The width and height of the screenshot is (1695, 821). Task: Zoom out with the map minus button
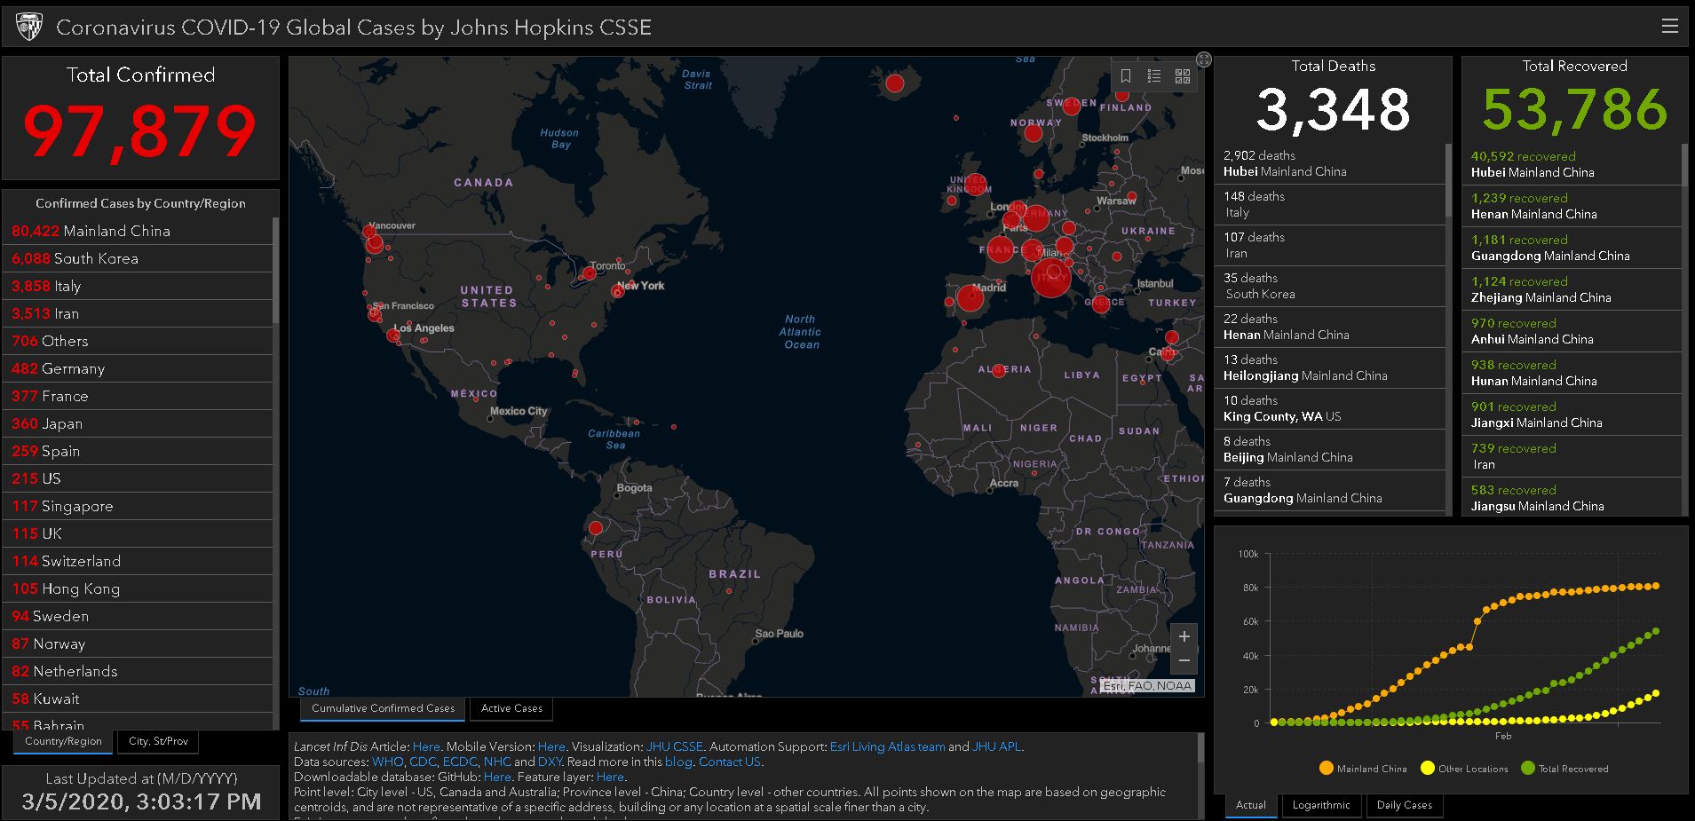click(x=1184, y=660)
